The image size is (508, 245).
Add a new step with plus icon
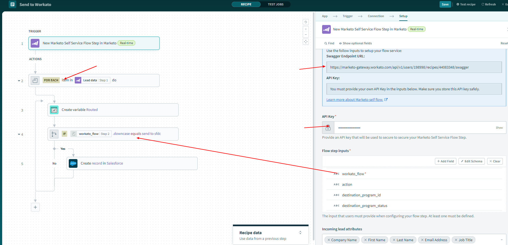(x=35, y=207)
